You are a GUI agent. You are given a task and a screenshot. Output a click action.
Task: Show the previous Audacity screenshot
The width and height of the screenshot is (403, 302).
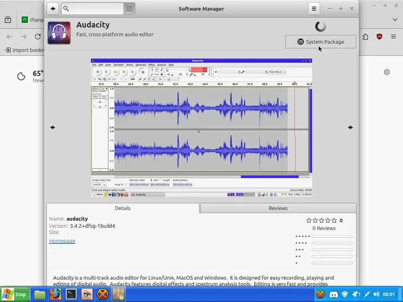[53, 127]
